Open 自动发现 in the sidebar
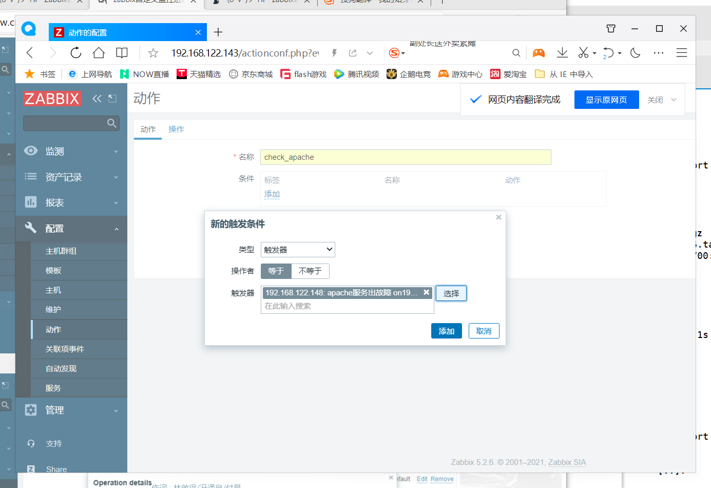 (x=79, y=369)
